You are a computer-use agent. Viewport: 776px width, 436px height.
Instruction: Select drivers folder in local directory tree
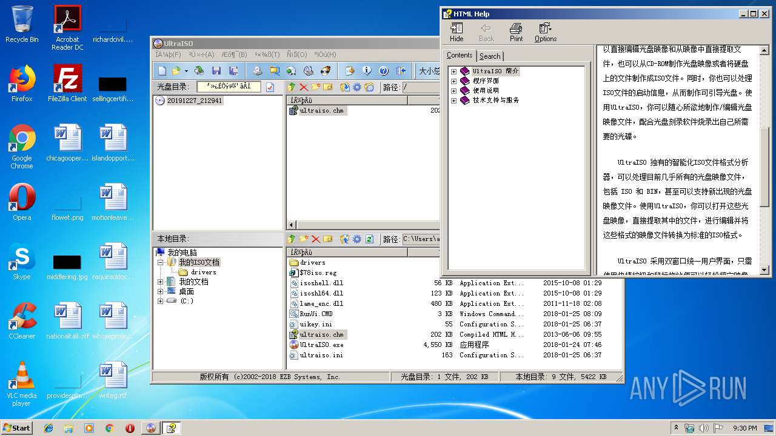[x=204, y=272]
